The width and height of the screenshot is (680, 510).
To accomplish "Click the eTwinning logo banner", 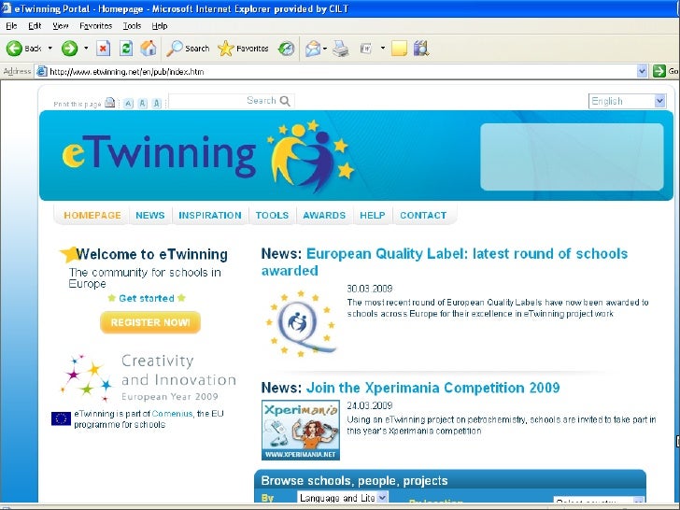I will [208, 155].
